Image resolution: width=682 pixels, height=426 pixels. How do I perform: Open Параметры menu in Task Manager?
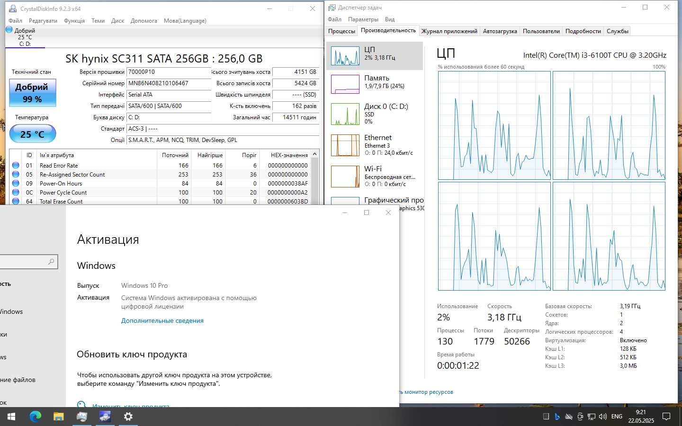363,19
